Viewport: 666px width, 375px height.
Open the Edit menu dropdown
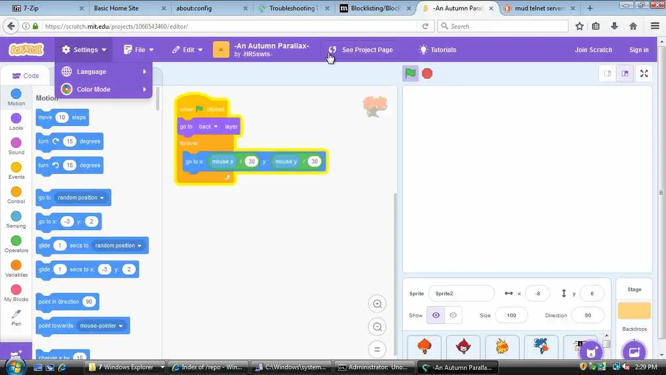point(187,49)
